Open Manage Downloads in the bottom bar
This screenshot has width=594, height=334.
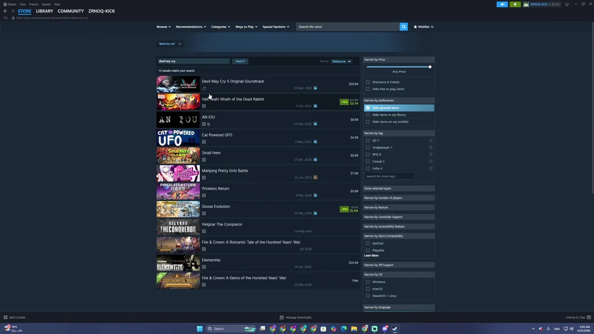296,317
